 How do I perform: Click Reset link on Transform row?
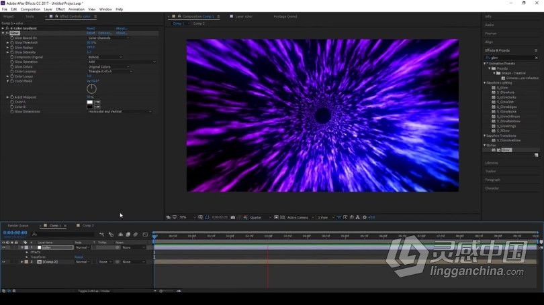(x=79, y=257)
